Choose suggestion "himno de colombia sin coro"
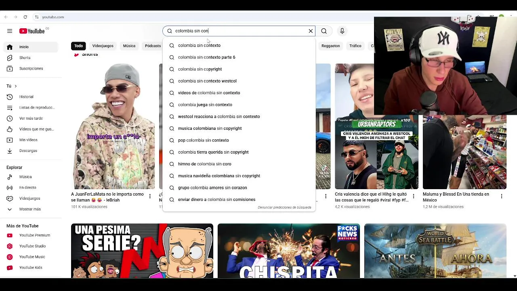Screen dimensions: 517x291 239,164
